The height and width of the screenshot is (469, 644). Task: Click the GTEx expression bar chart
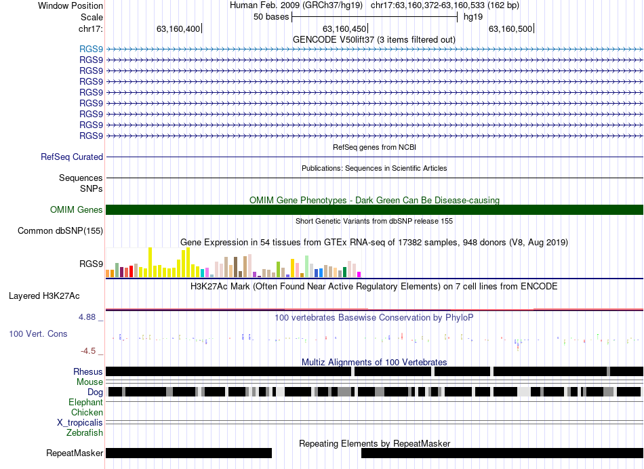point(233,262)
